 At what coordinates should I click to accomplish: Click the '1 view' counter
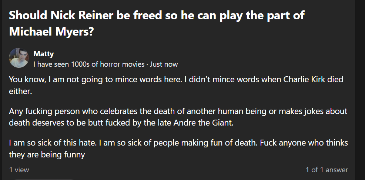[x=19, y=170]
